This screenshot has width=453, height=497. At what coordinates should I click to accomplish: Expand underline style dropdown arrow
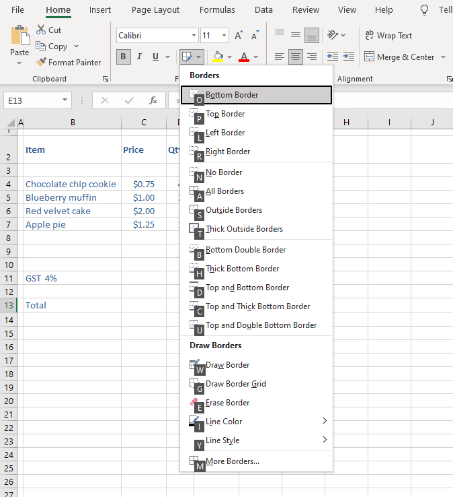(x=167, y=57)
